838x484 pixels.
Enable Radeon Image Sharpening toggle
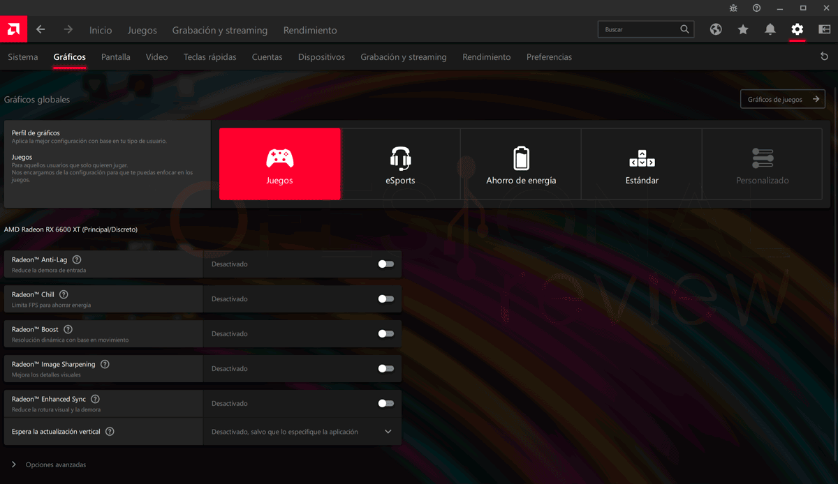pyautogui.click(x=386, y=369)
